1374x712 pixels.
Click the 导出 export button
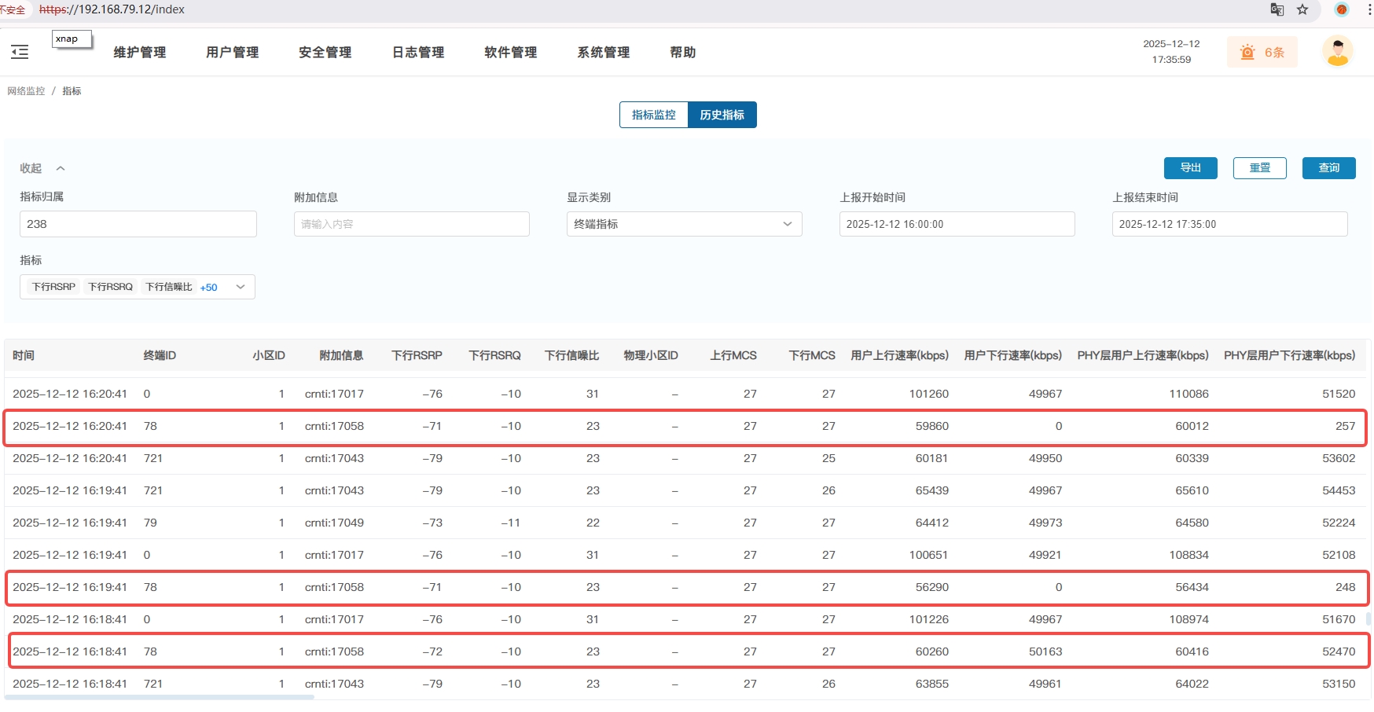(1190, 168)
